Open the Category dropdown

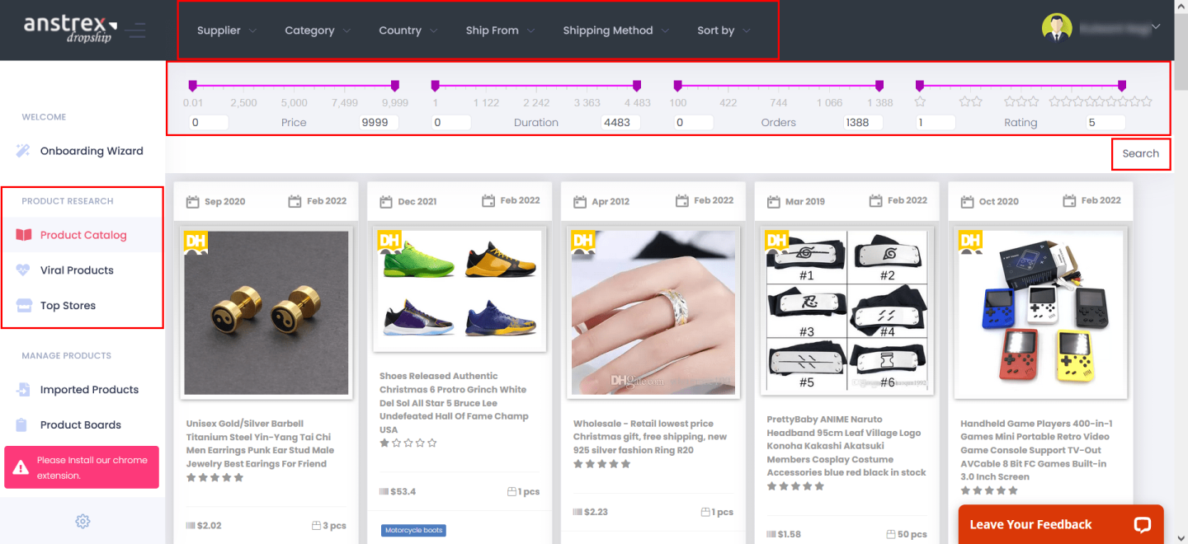pyautogui.click(x=318, y=30)
